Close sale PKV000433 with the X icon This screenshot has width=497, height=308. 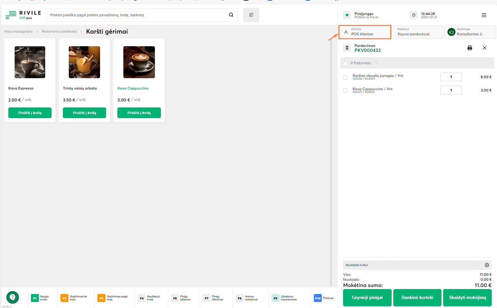coord(484,48)
